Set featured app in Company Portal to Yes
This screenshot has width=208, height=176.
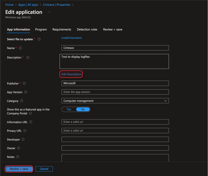[x=69, y=109]
